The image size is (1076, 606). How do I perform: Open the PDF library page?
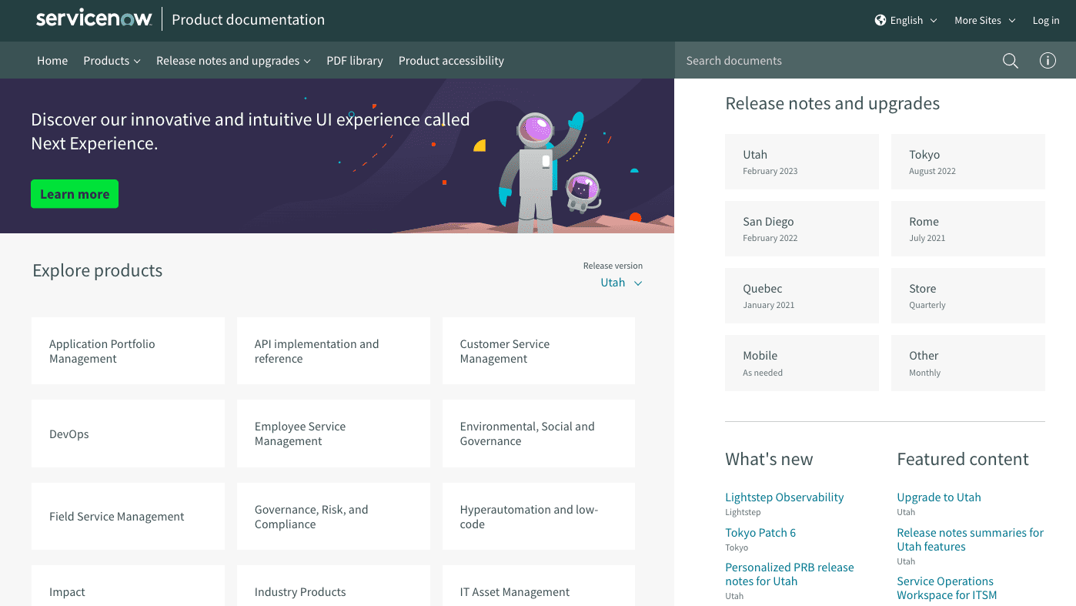(354, 61)
